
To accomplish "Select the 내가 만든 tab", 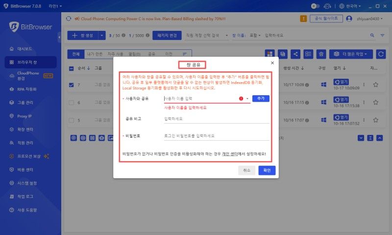I will 95,54.
